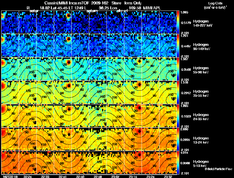
Task: Pick the 'Hydrogen 35-55 keV' row label
Action: coord(201,94)
